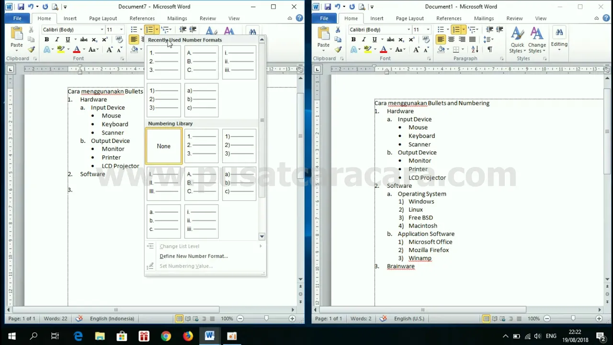The height and width of the screenshot is (345, 613).
Task: Toggle Italic in Document7 ribbon
Action: (x=57, y=39)
